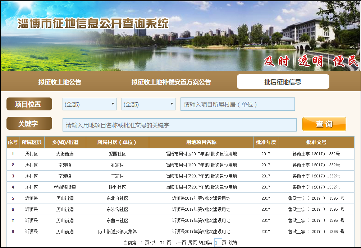361x248 pixels.
Task: Open the (全部) dropdown beside the village input
Action: [148, 105]
